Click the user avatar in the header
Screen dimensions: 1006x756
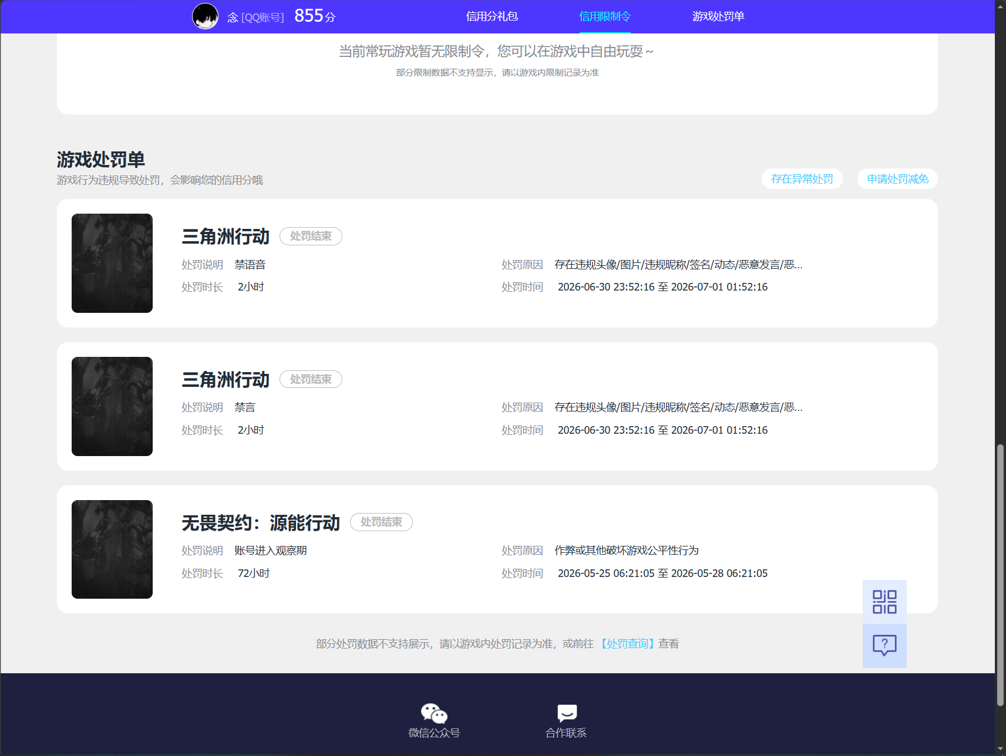(206, 16)
